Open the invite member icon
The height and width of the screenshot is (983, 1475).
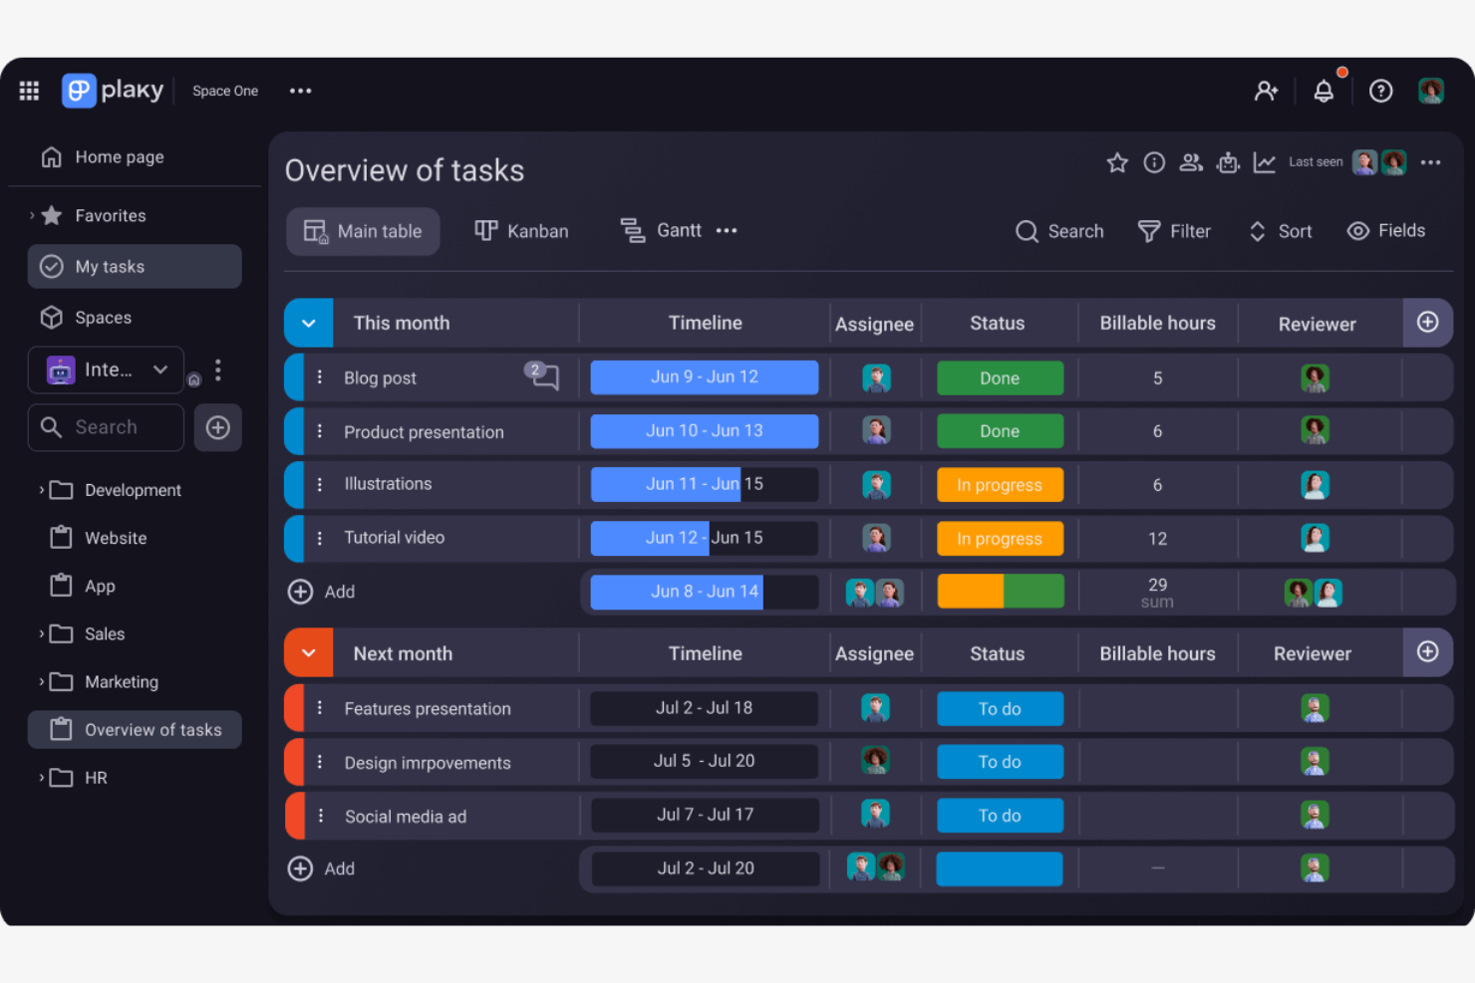pyautogui.click(x=1266, y=90)
